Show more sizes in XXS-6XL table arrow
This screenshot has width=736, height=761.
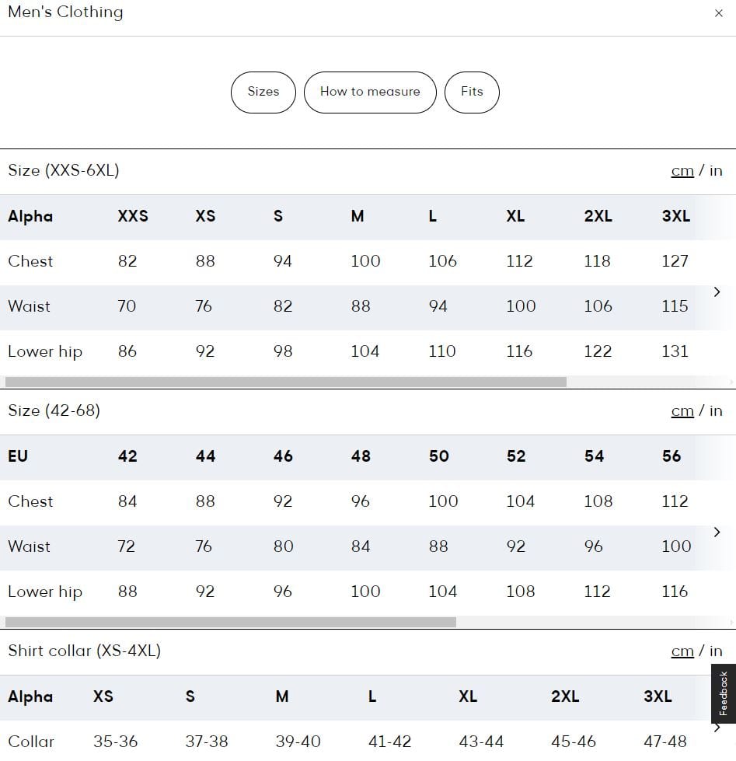click(x=717, y=291)
